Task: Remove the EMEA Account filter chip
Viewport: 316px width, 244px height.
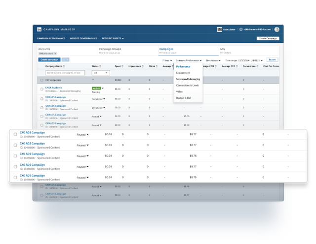Action: click(55, 53)
